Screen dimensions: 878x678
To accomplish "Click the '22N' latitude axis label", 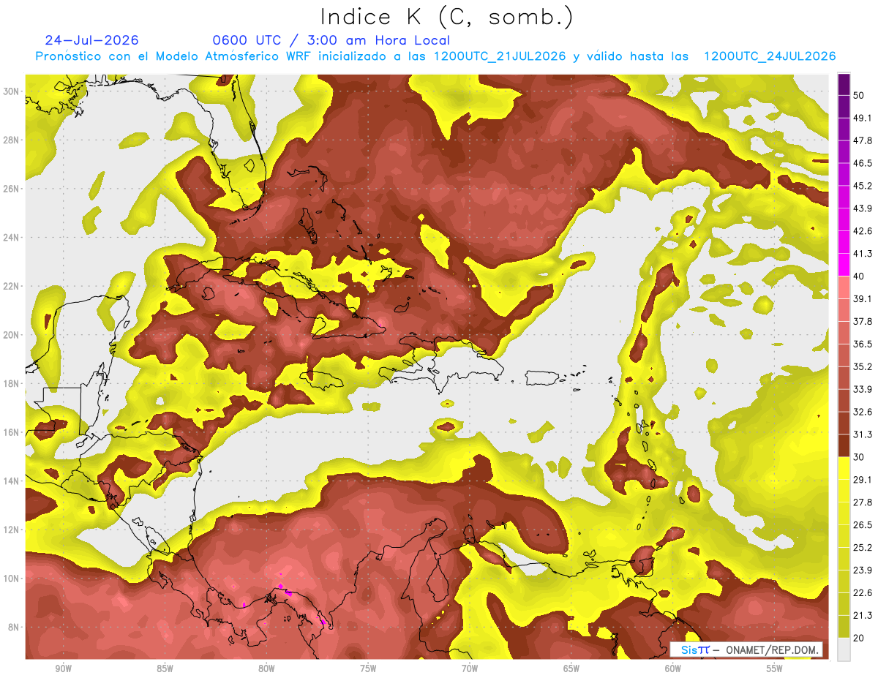I will pos(12,286).
